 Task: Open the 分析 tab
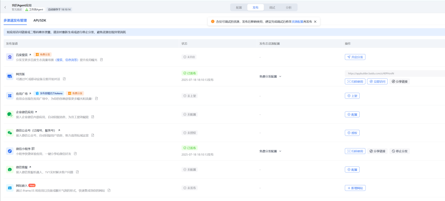[x=288, y=7]
